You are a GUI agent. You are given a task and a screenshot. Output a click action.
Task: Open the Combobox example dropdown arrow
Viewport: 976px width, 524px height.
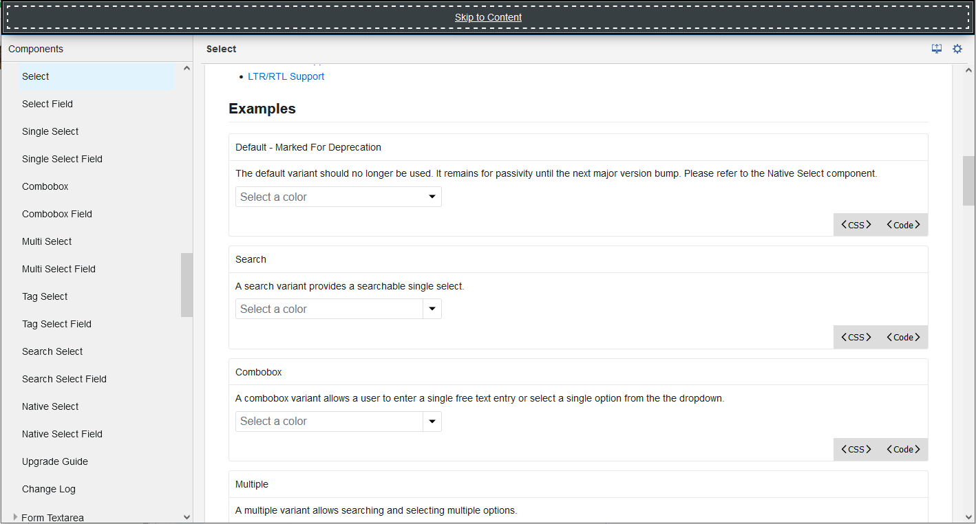(432, 421)
